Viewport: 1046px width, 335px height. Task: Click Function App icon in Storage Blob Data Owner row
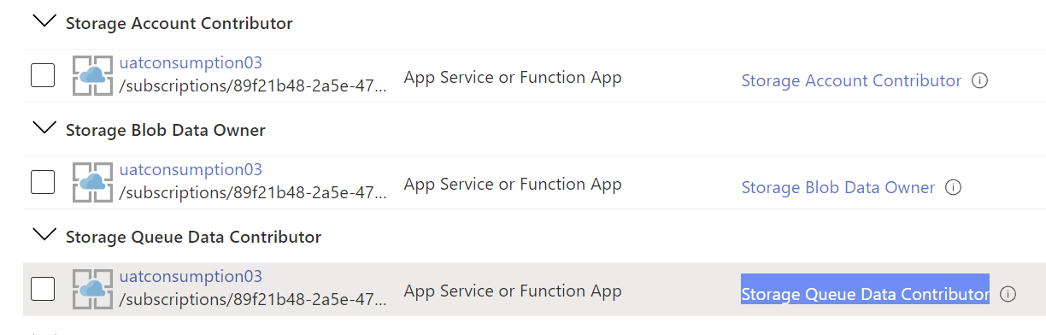point(93,182)
